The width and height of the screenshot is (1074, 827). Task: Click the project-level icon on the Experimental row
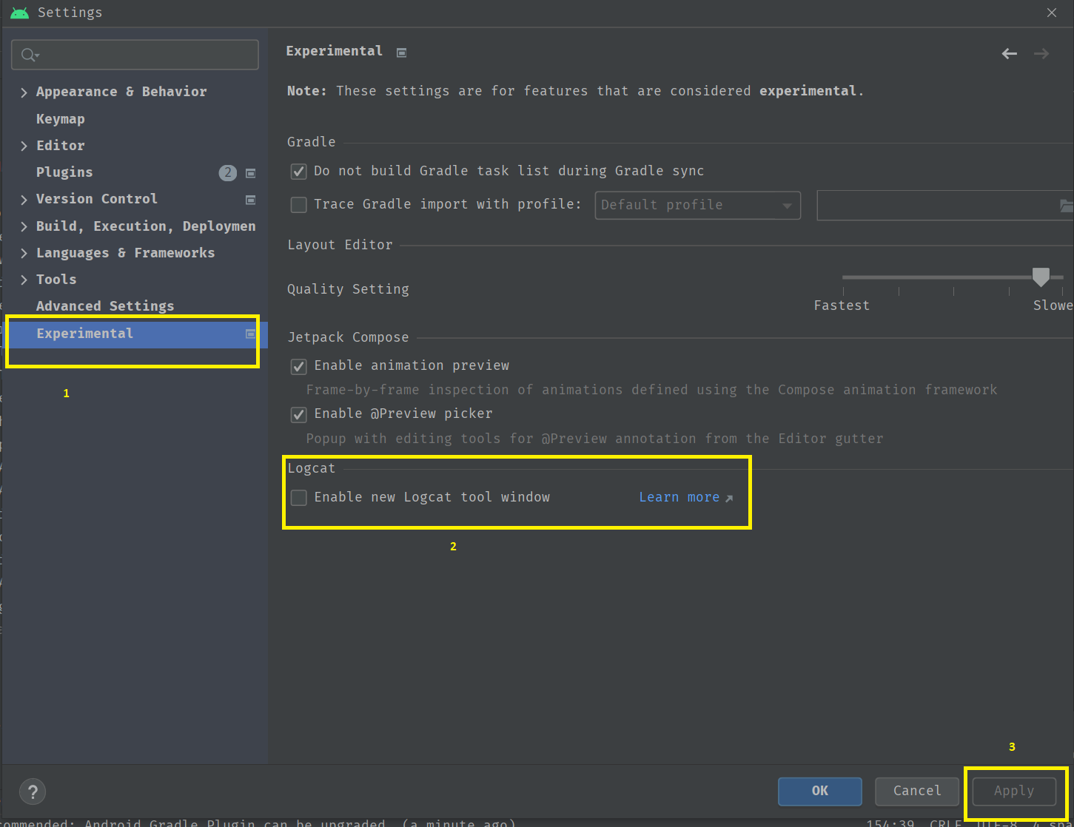(x=251, y=334)
